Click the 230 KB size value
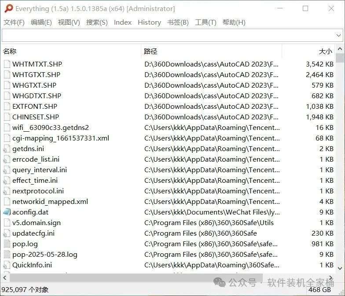This screenshot has width=345, height=296. coord(322,233)
